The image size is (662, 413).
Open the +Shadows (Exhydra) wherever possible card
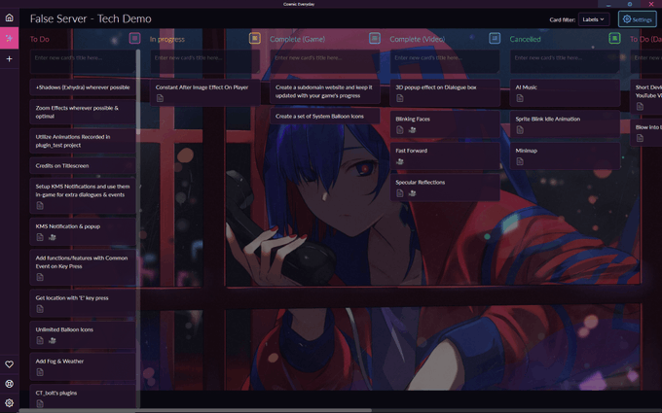(x=83, y=87)
